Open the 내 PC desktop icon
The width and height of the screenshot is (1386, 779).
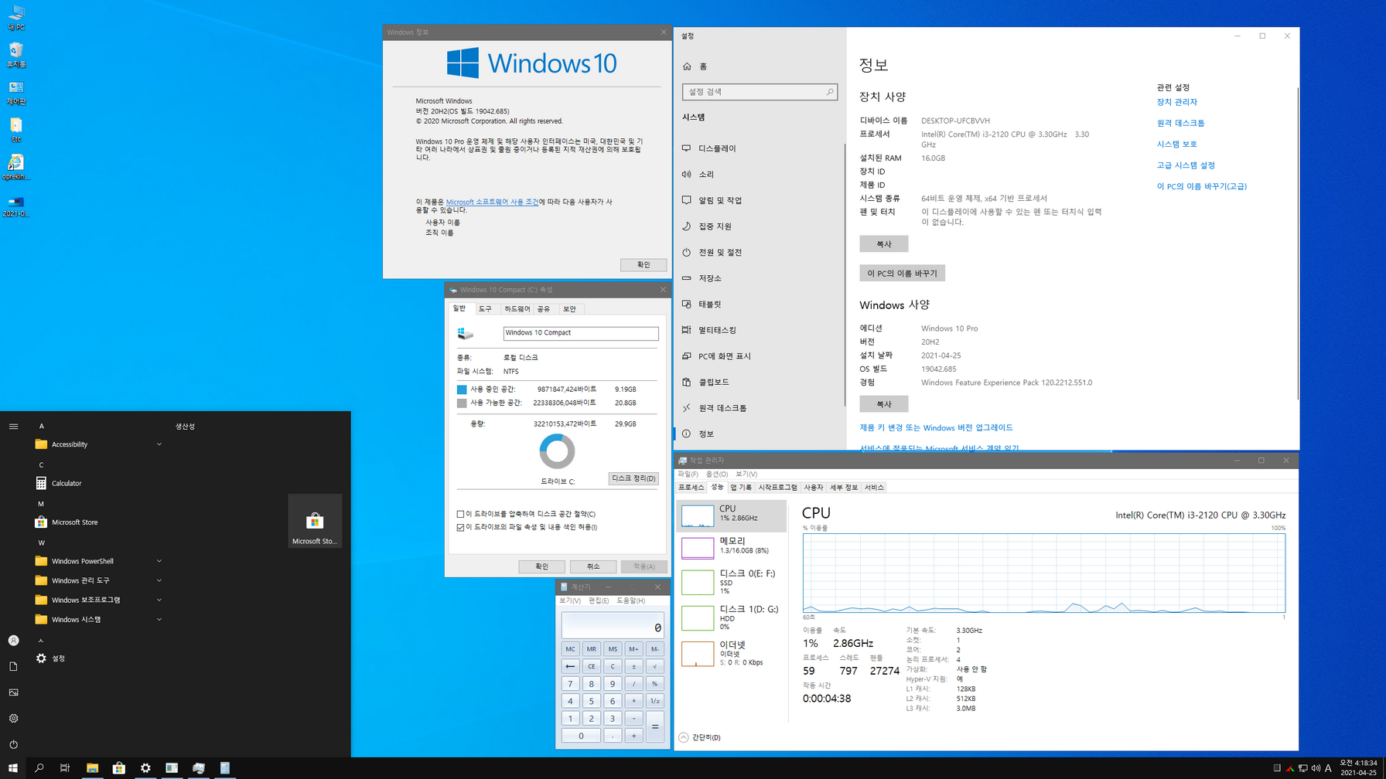coord(16,18)
